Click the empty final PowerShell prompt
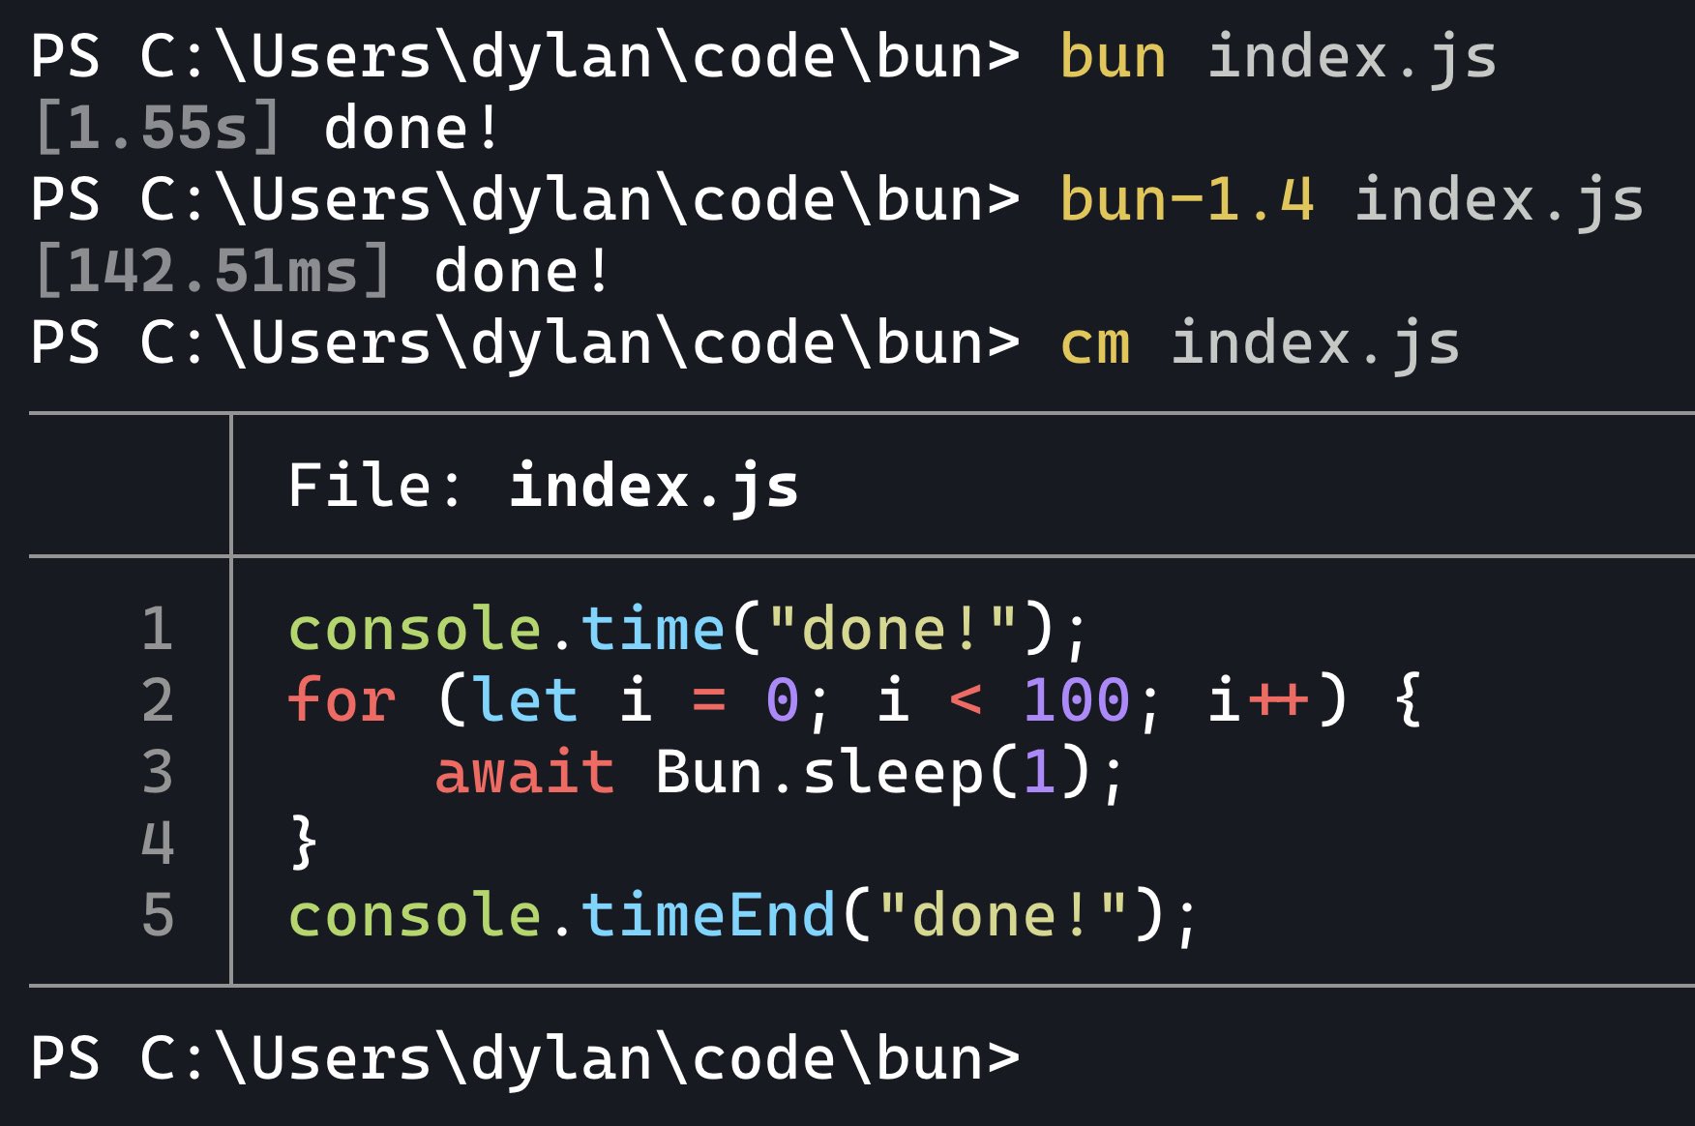 click(525, 1057)
